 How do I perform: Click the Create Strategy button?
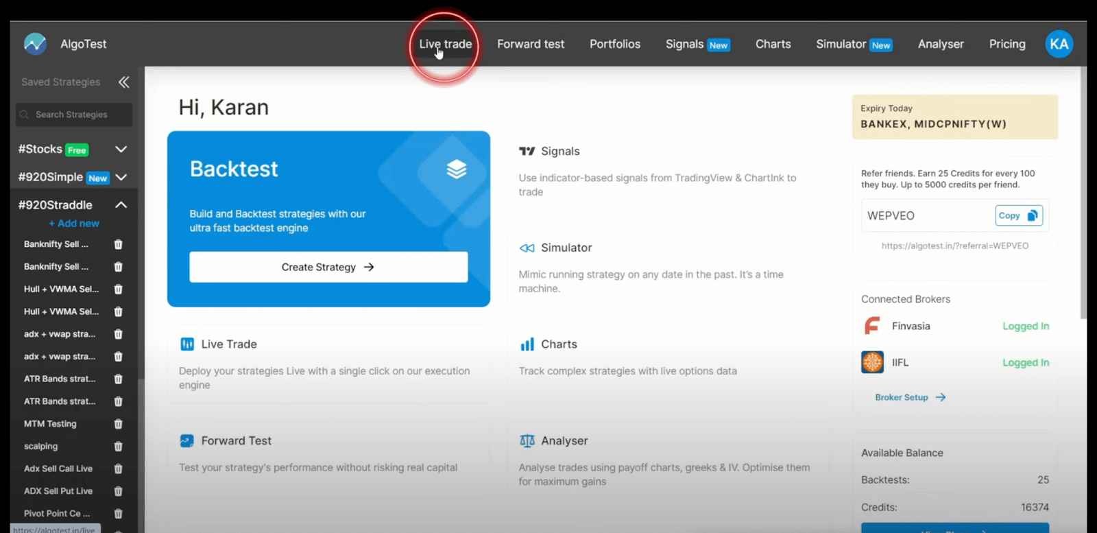click(328, 267)
